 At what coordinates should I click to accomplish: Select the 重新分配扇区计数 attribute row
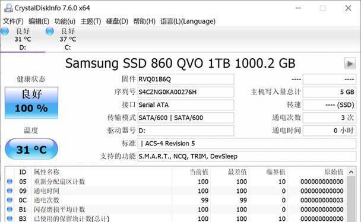click(x=176, y=182)
